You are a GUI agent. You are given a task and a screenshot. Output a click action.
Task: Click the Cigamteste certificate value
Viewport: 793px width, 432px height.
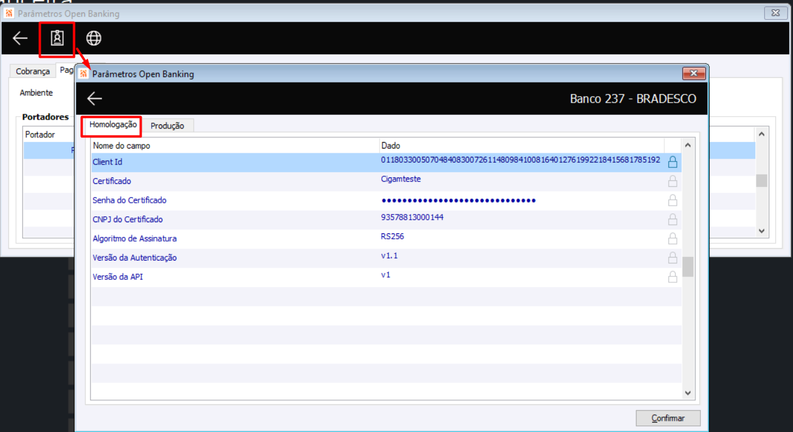[x=401, y=179]
